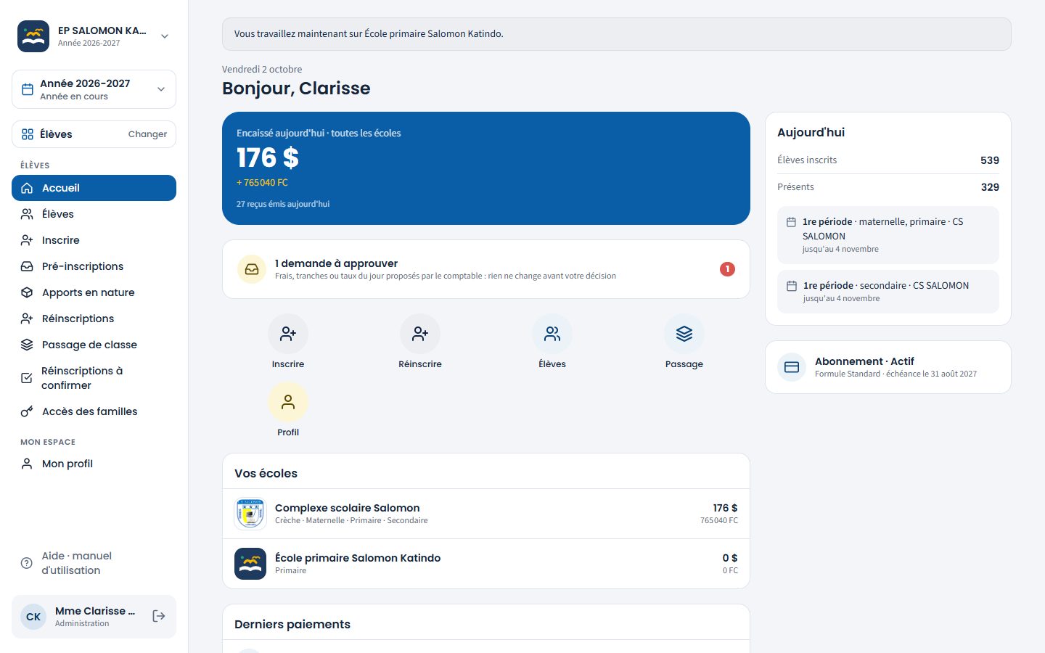Click the Passage quick action icon

click(684, 334)
